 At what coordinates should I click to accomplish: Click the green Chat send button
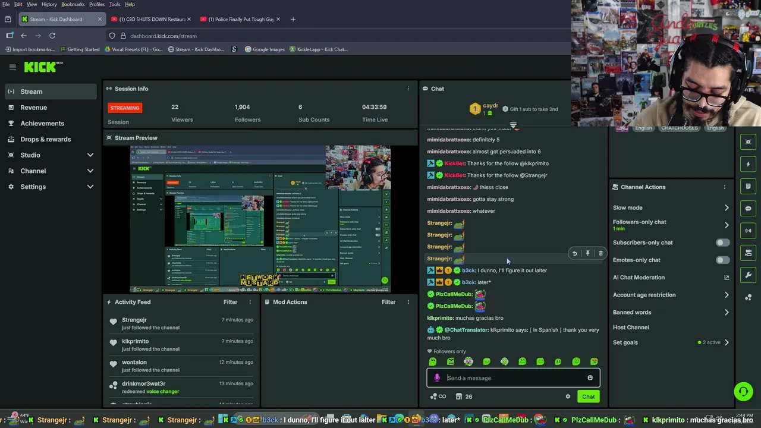pos(588,396)
